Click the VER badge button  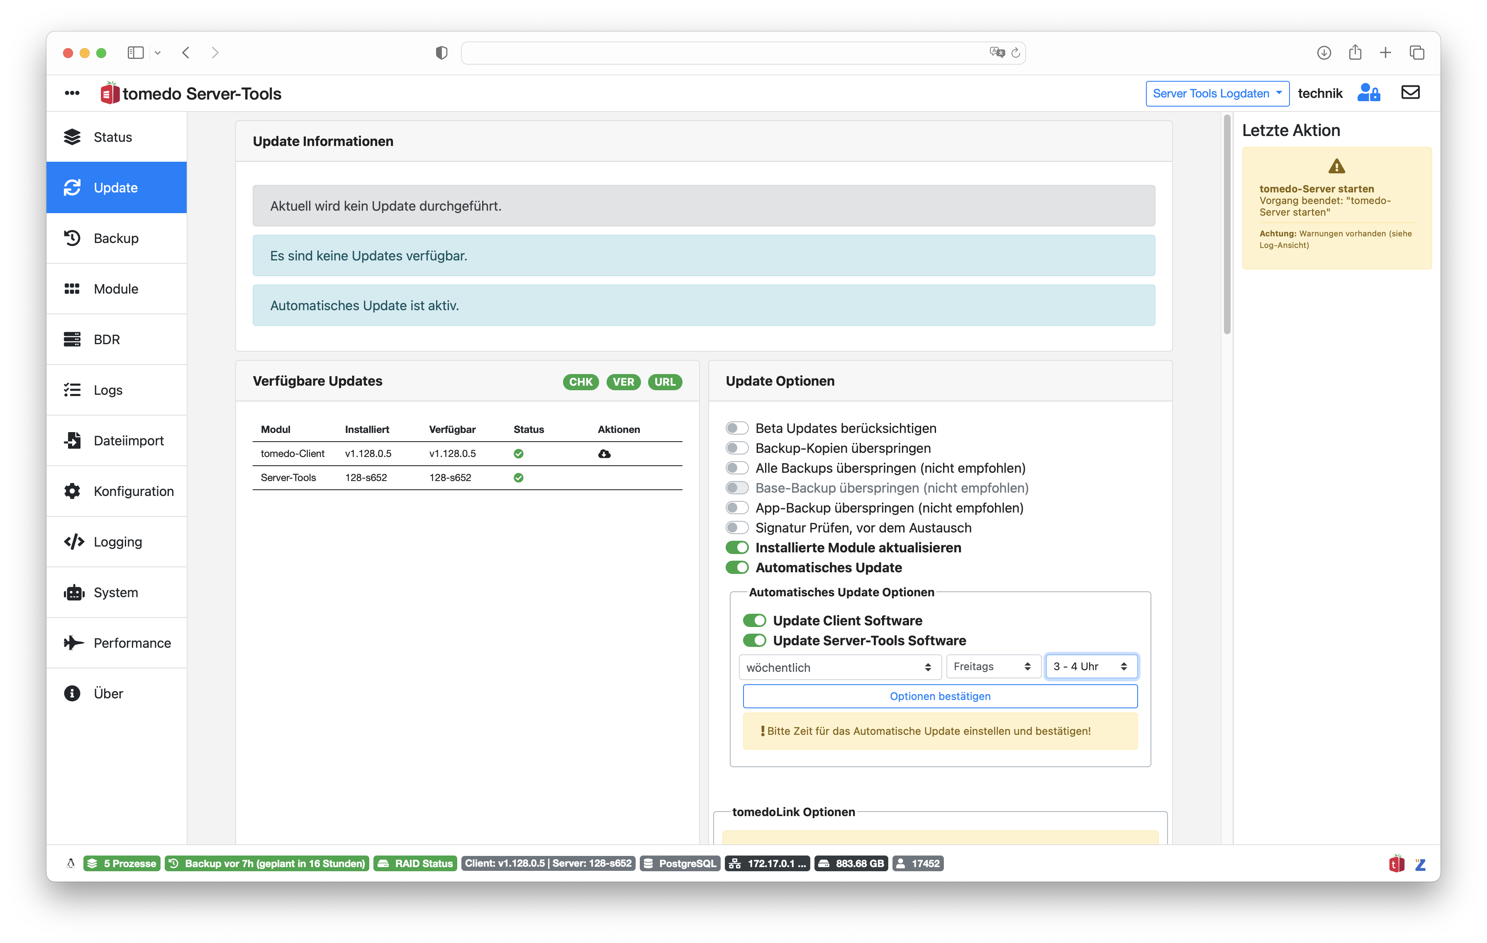(623, 382)
